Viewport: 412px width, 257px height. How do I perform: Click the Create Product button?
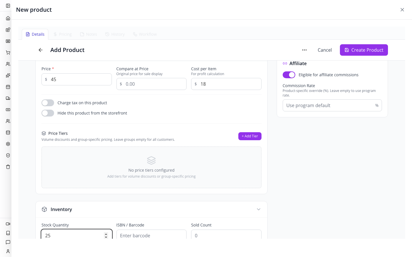click(364, 50)
